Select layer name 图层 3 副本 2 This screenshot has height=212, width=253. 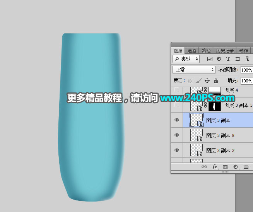click(x=220, y=150)
